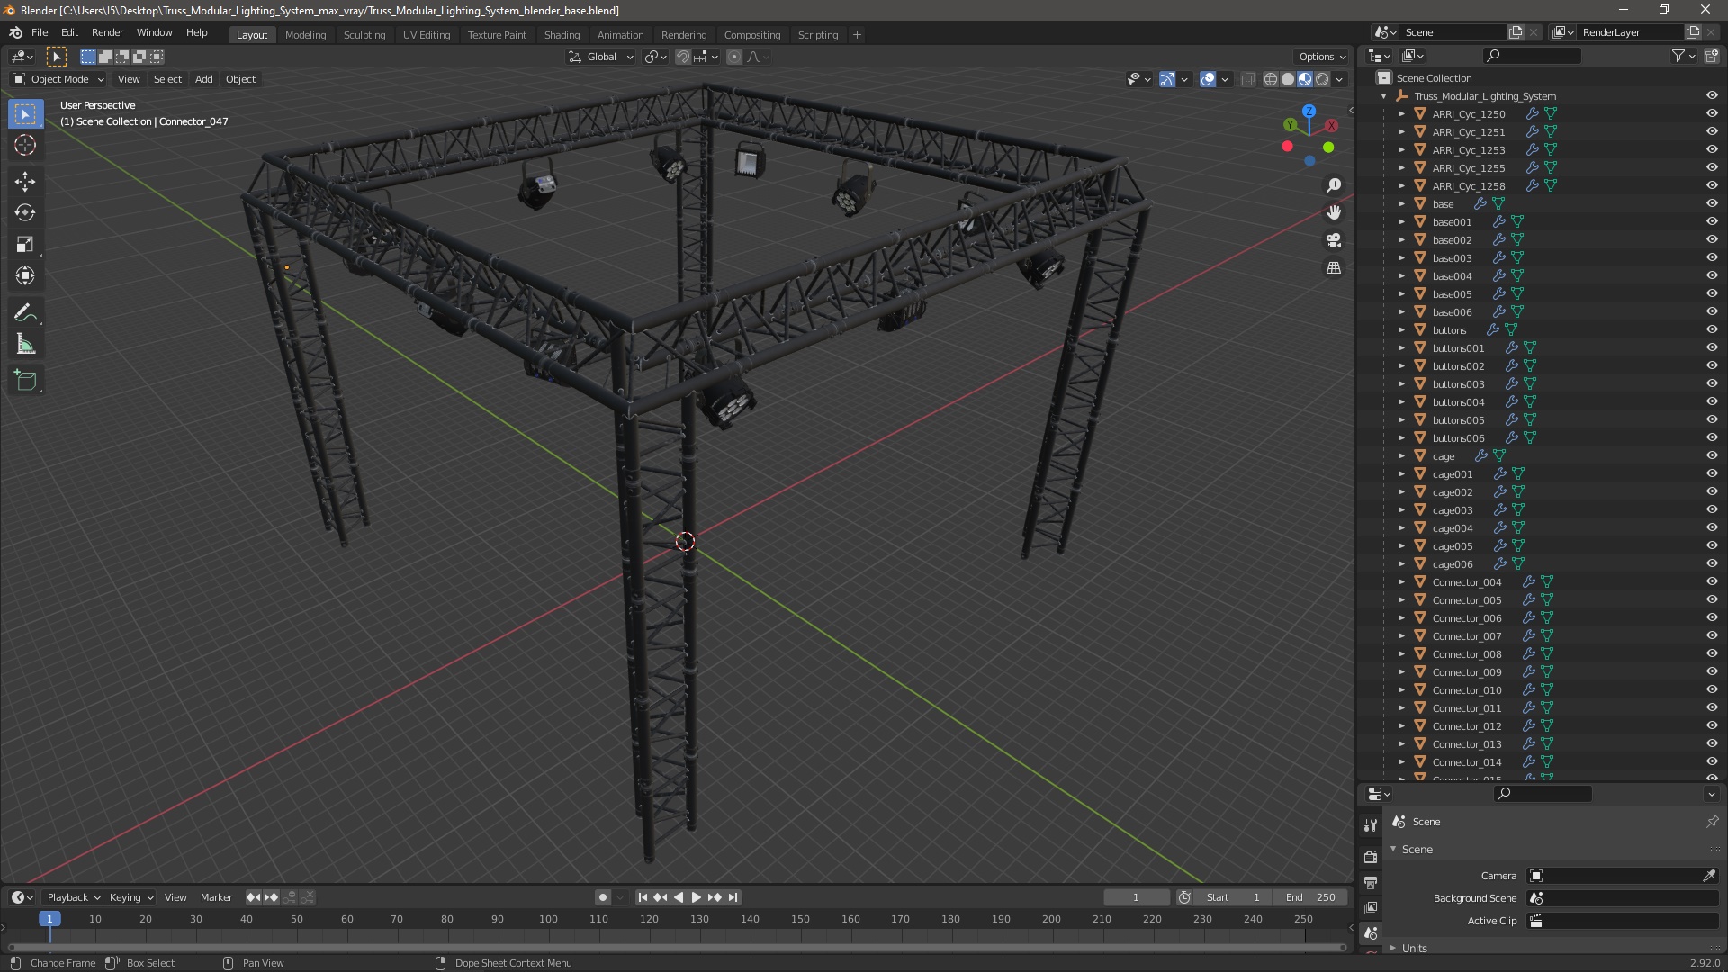
Task: Hide the cage003 object via eye icon
Action: [x=1711, y=509]
